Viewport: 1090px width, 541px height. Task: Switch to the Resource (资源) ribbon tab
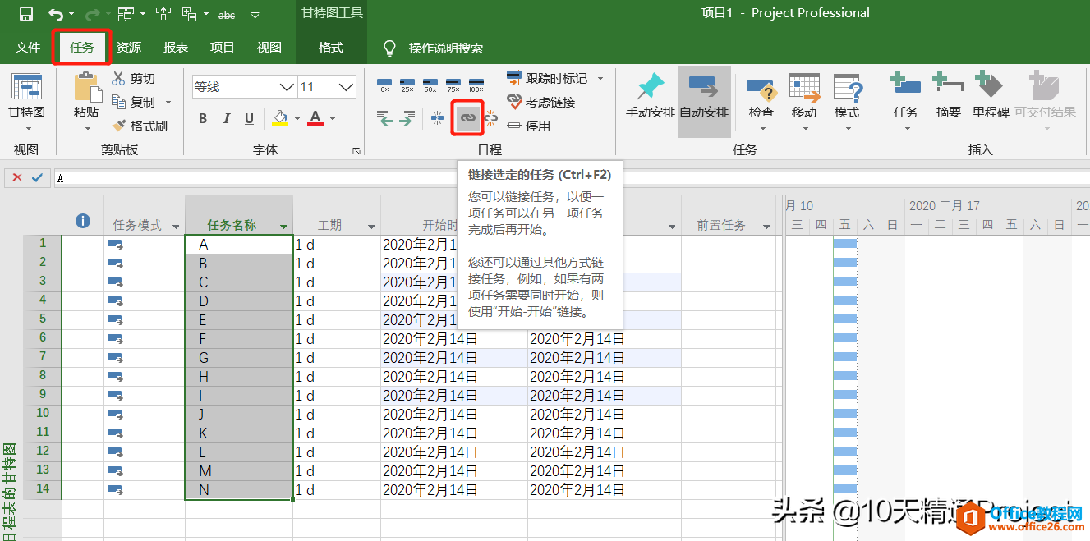pos(129,48)
